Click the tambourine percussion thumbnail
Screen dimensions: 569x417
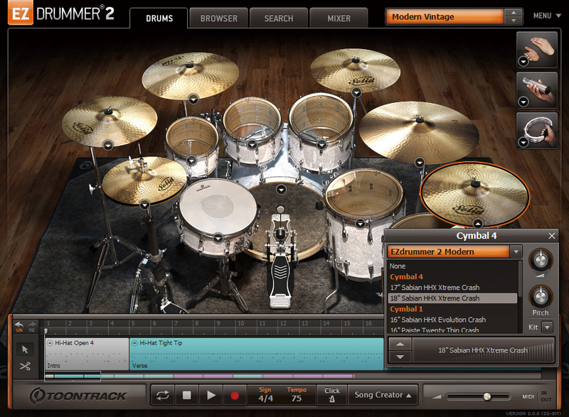(x=537, y=131)
